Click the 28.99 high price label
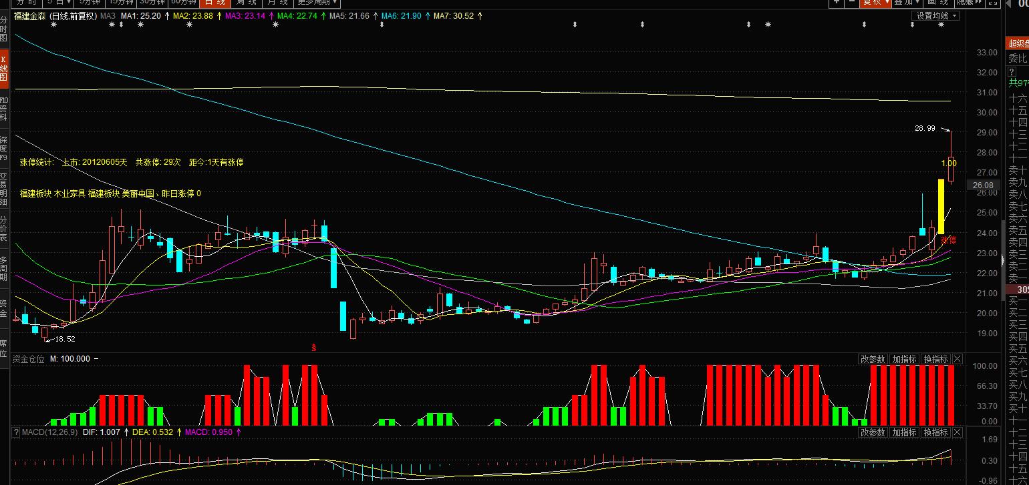Viewport: 1029px width, 485px height. pos(925,128)
